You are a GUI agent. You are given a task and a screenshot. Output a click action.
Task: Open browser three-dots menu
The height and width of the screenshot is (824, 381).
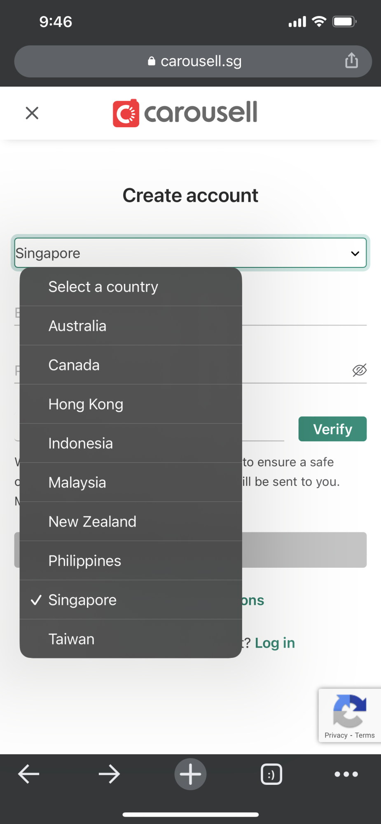coord(346,774)
